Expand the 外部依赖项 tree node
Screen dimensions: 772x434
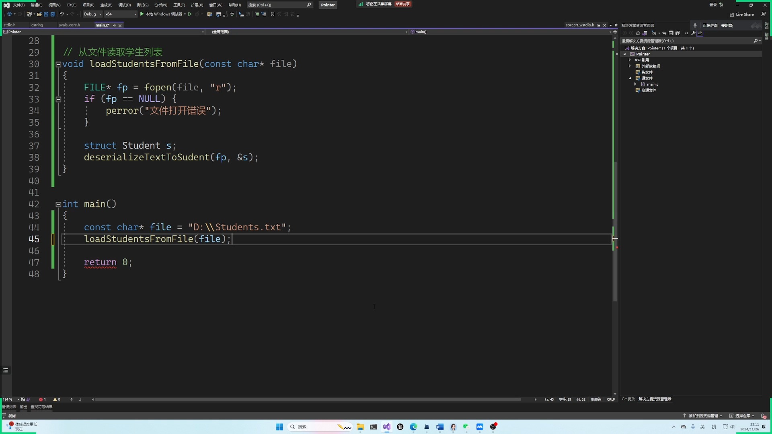tap(630, 66)
